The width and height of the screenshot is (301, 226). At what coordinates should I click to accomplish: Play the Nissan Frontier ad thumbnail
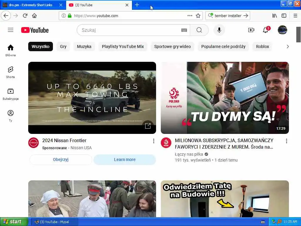tap(92, 98)
